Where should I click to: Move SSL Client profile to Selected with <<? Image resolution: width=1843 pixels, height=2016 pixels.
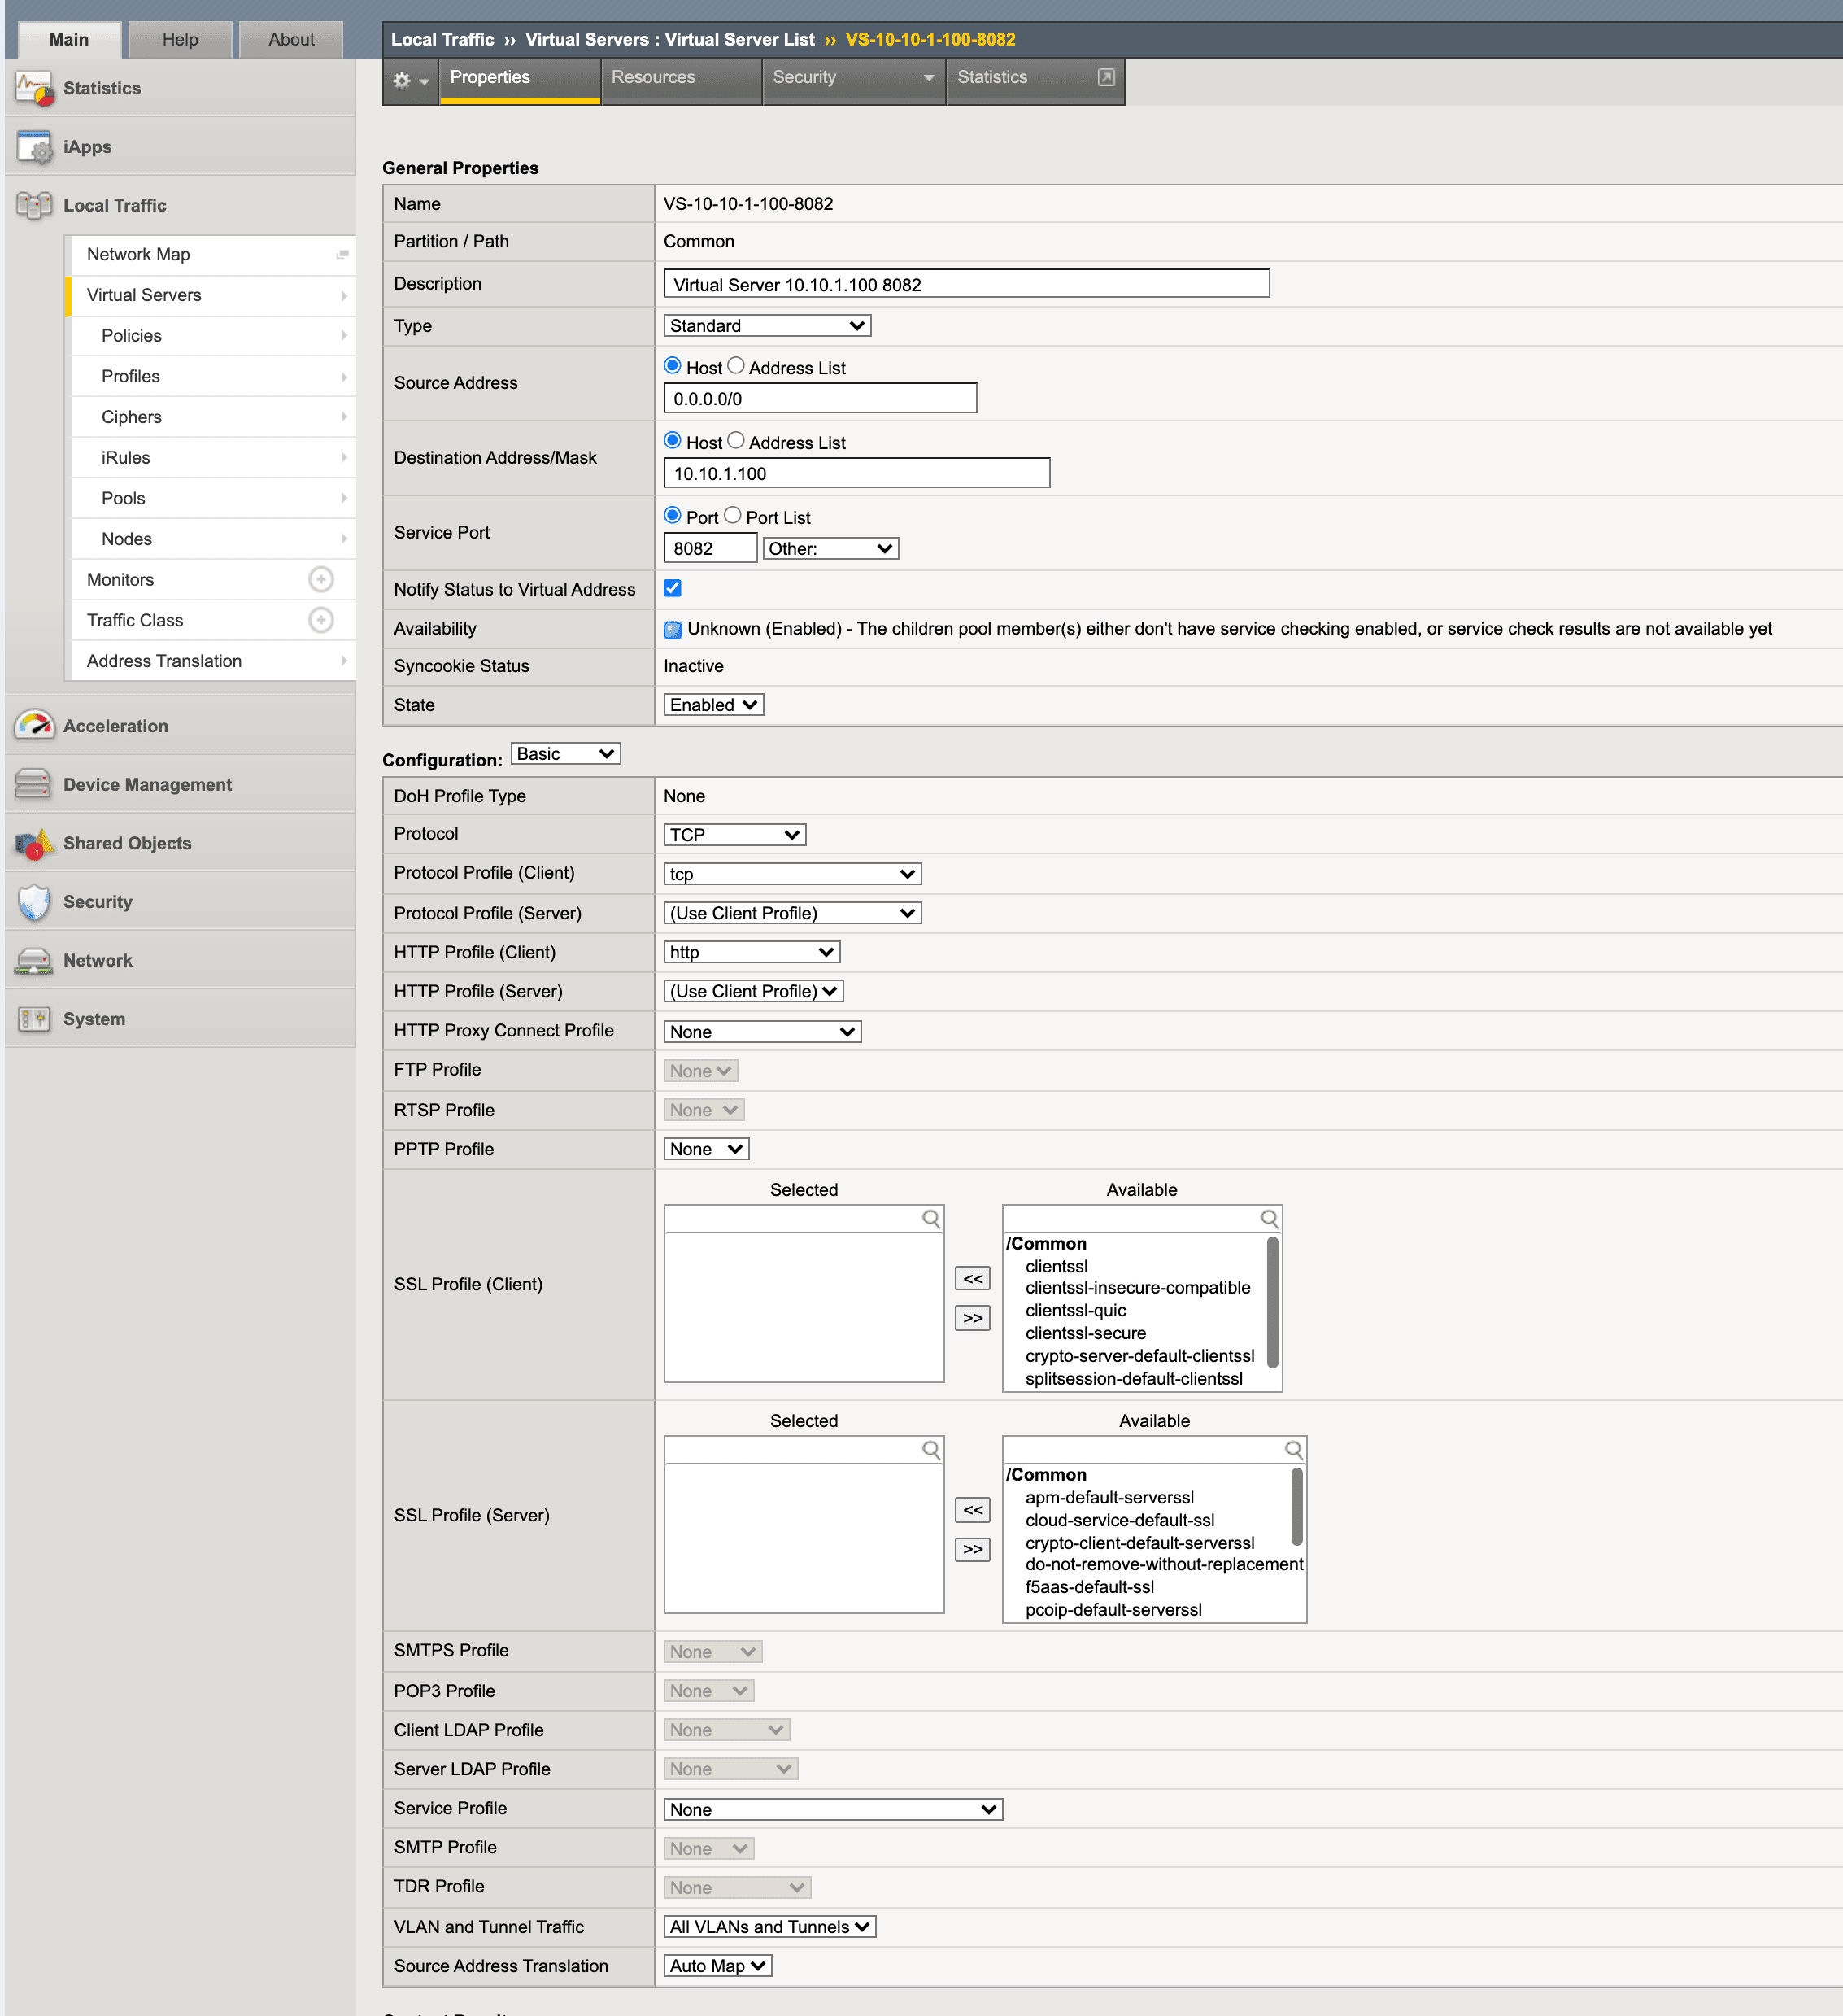(x=973, y=1279)
